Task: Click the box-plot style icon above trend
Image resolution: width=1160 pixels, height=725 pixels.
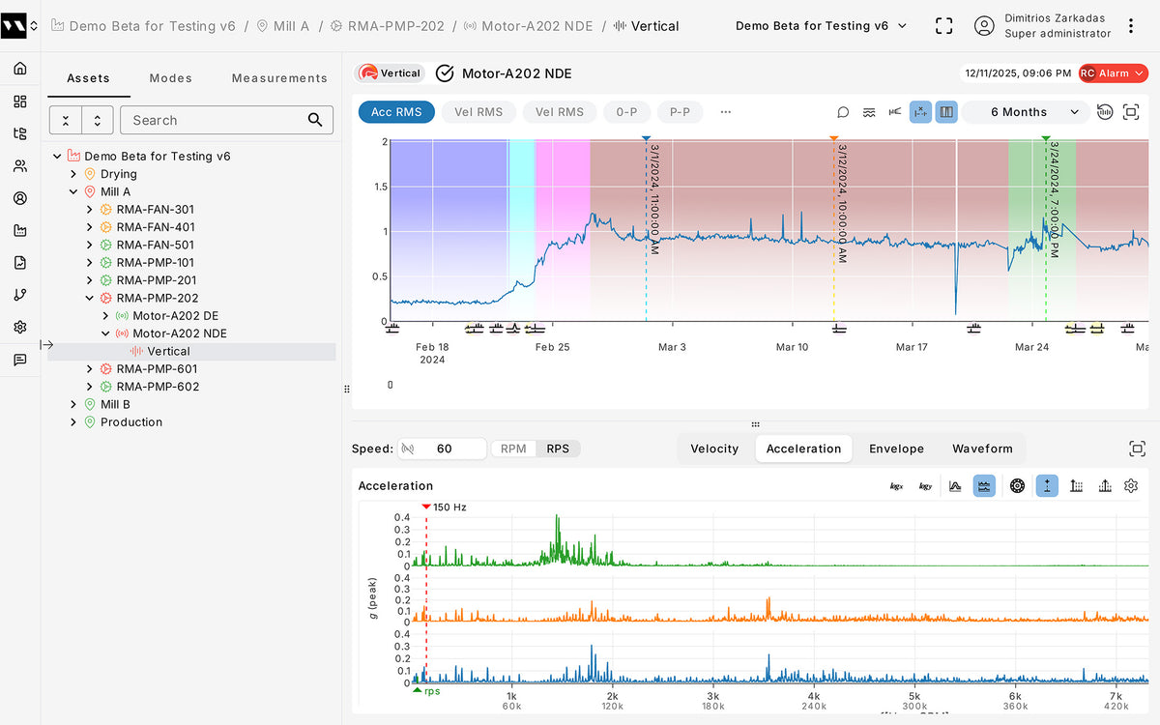Action: (x=895, y=112)
